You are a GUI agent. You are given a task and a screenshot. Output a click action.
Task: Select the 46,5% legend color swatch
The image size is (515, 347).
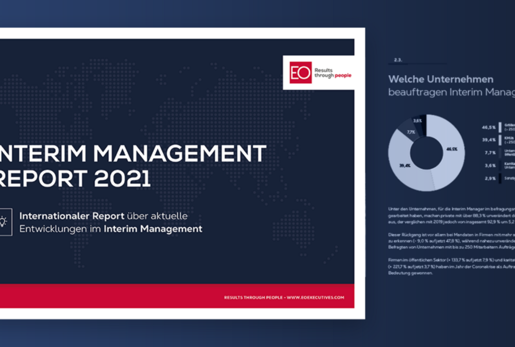pyautogui.click(x=500, y=127)
